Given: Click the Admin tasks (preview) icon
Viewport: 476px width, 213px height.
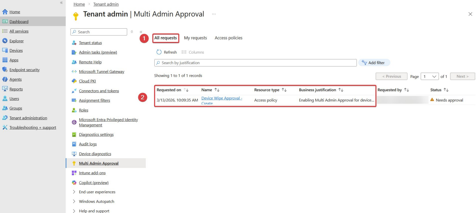Looking at the screenshot, I should 74,52.
